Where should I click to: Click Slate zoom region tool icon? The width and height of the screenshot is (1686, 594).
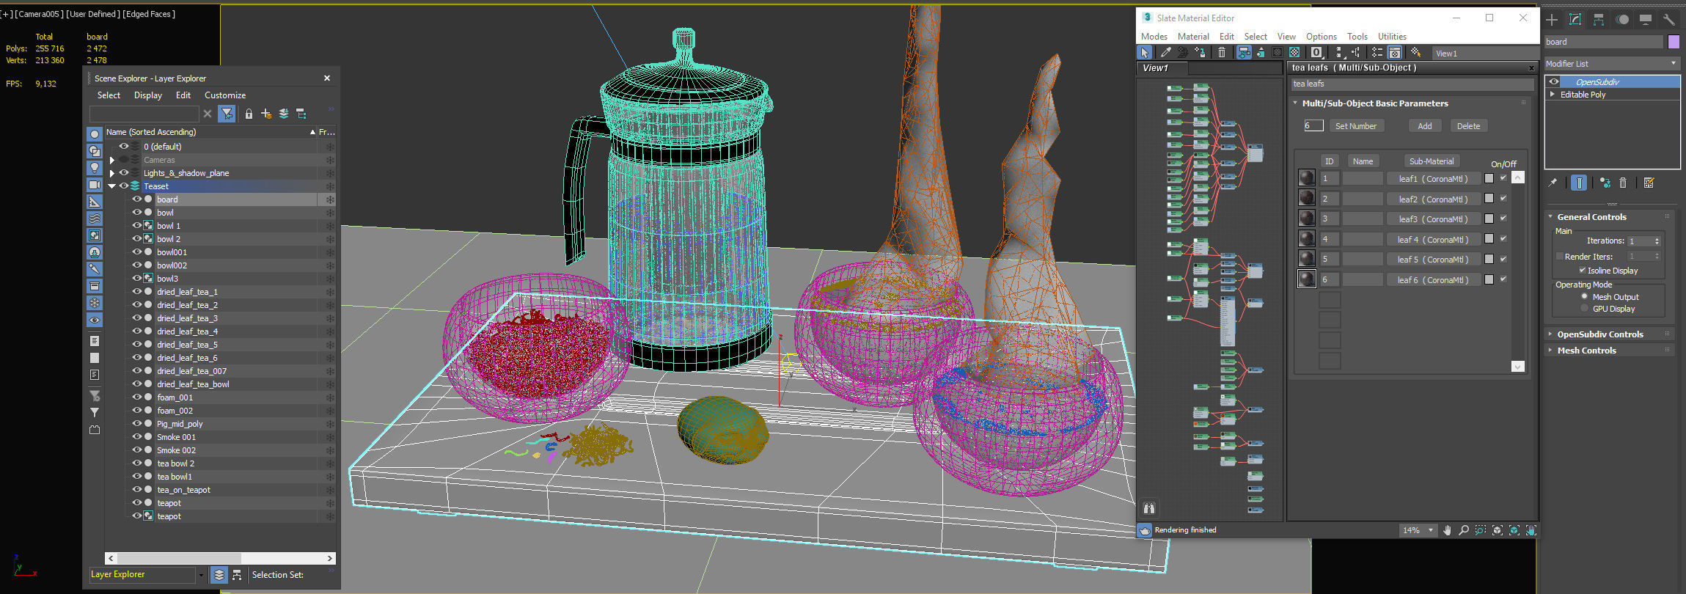[1481, 530]
